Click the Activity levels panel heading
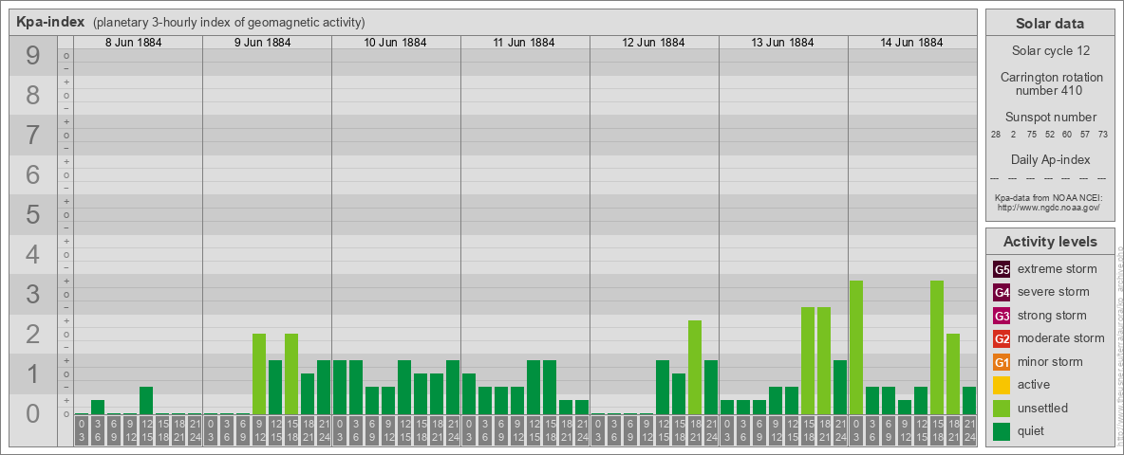 pos(1049,242)
